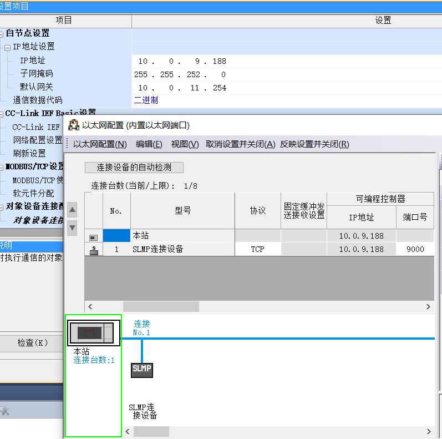Collapse the CC-Link IEF Basic设置 node
Image resolution: width=442 pixels, height=439 pixels.
[2, 114]
